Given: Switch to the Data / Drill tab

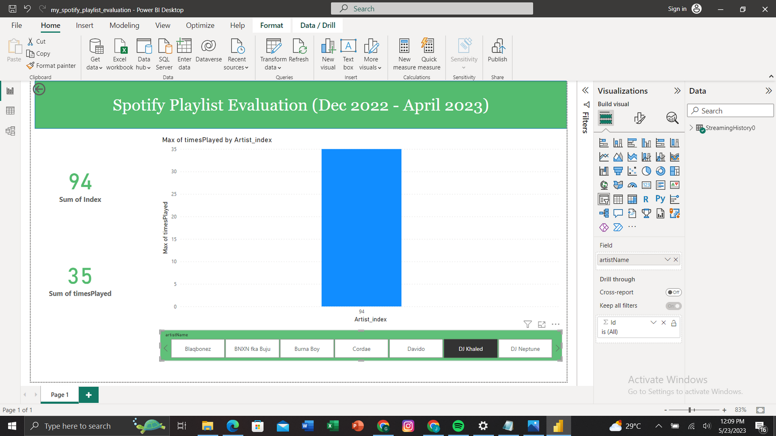Looking at the screenshot, I should click(x=318, y=26).
